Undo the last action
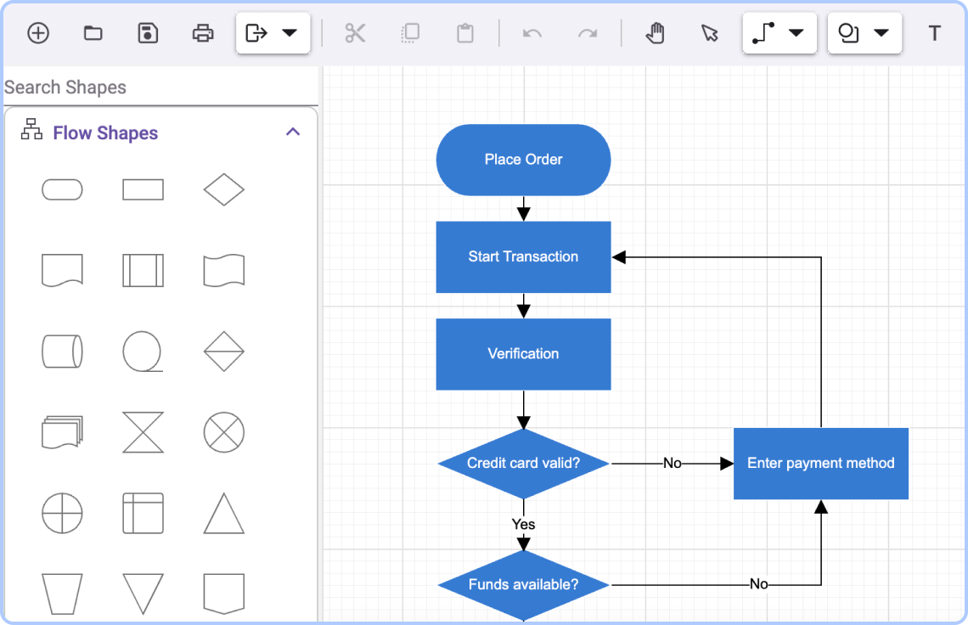This screenshot has height=625, width=968. (x=532, y=32)
